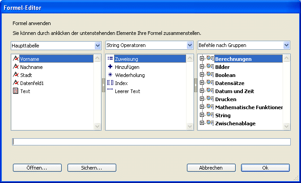Click the Vorname field icon

[x=16, y=59]
